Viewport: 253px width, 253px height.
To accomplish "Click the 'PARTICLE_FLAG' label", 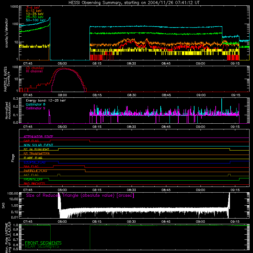I will tap(35, 171).
